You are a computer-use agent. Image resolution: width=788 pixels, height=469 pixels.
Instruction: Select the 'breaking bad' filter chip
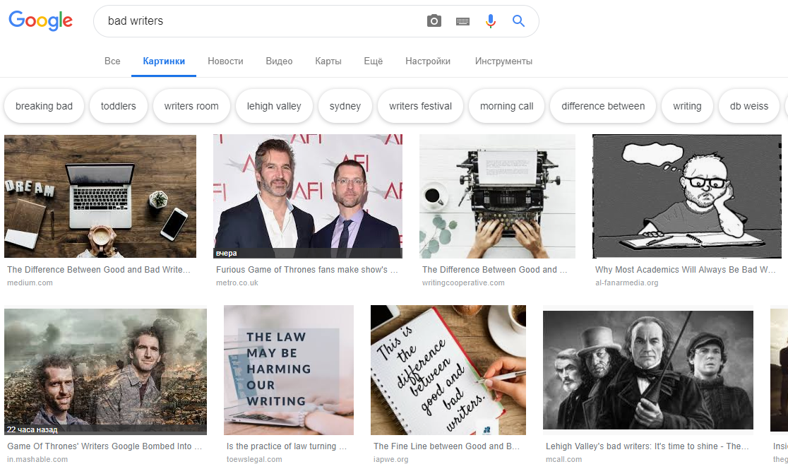pyautogui.click(x=44, y=106)
